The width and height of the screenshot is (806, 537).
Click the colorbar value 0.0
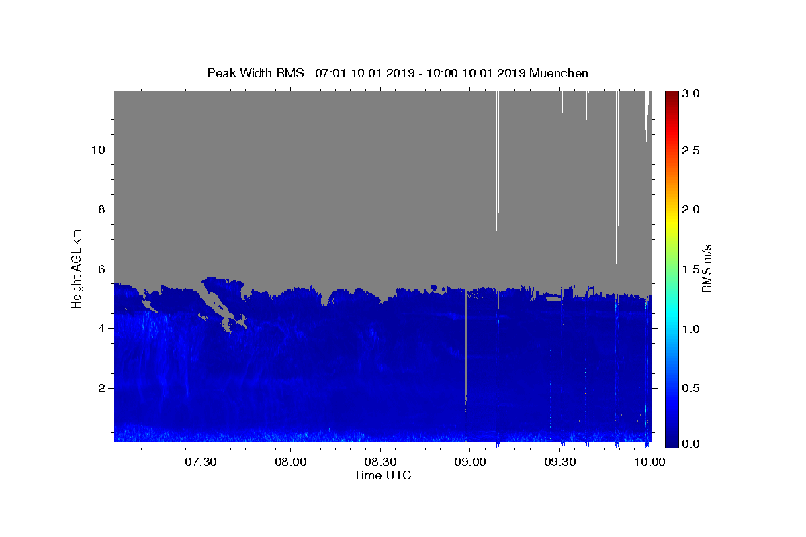pos(691,444)
